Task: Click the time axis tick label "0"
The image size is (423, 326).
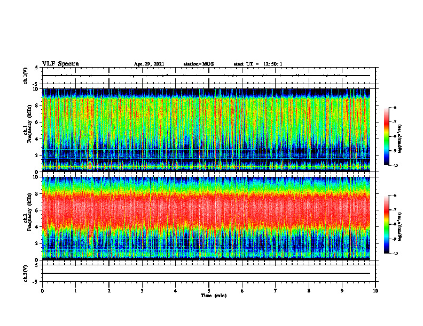Action: (42, 291)
